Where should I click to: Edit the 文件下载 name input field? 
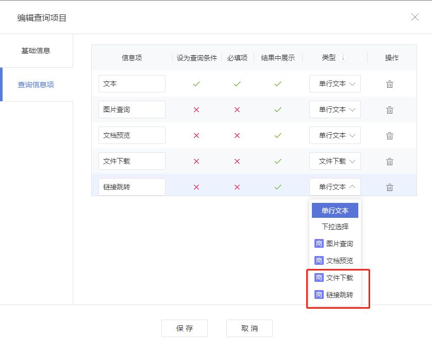click(x=132, y=161)
